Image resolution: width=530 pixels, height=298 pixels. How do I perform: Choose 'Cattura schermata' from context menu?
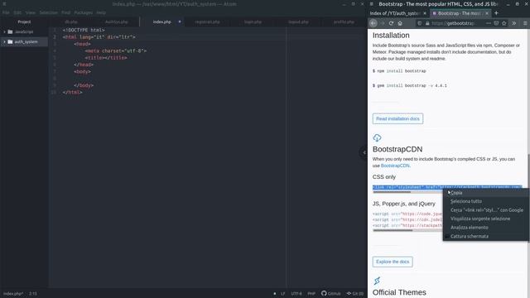pos(486,237)
